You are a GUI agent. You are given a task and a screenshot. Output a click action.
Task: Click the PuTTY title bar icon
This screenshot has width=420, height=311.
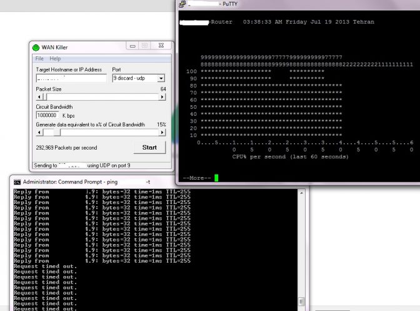[182, 4]
